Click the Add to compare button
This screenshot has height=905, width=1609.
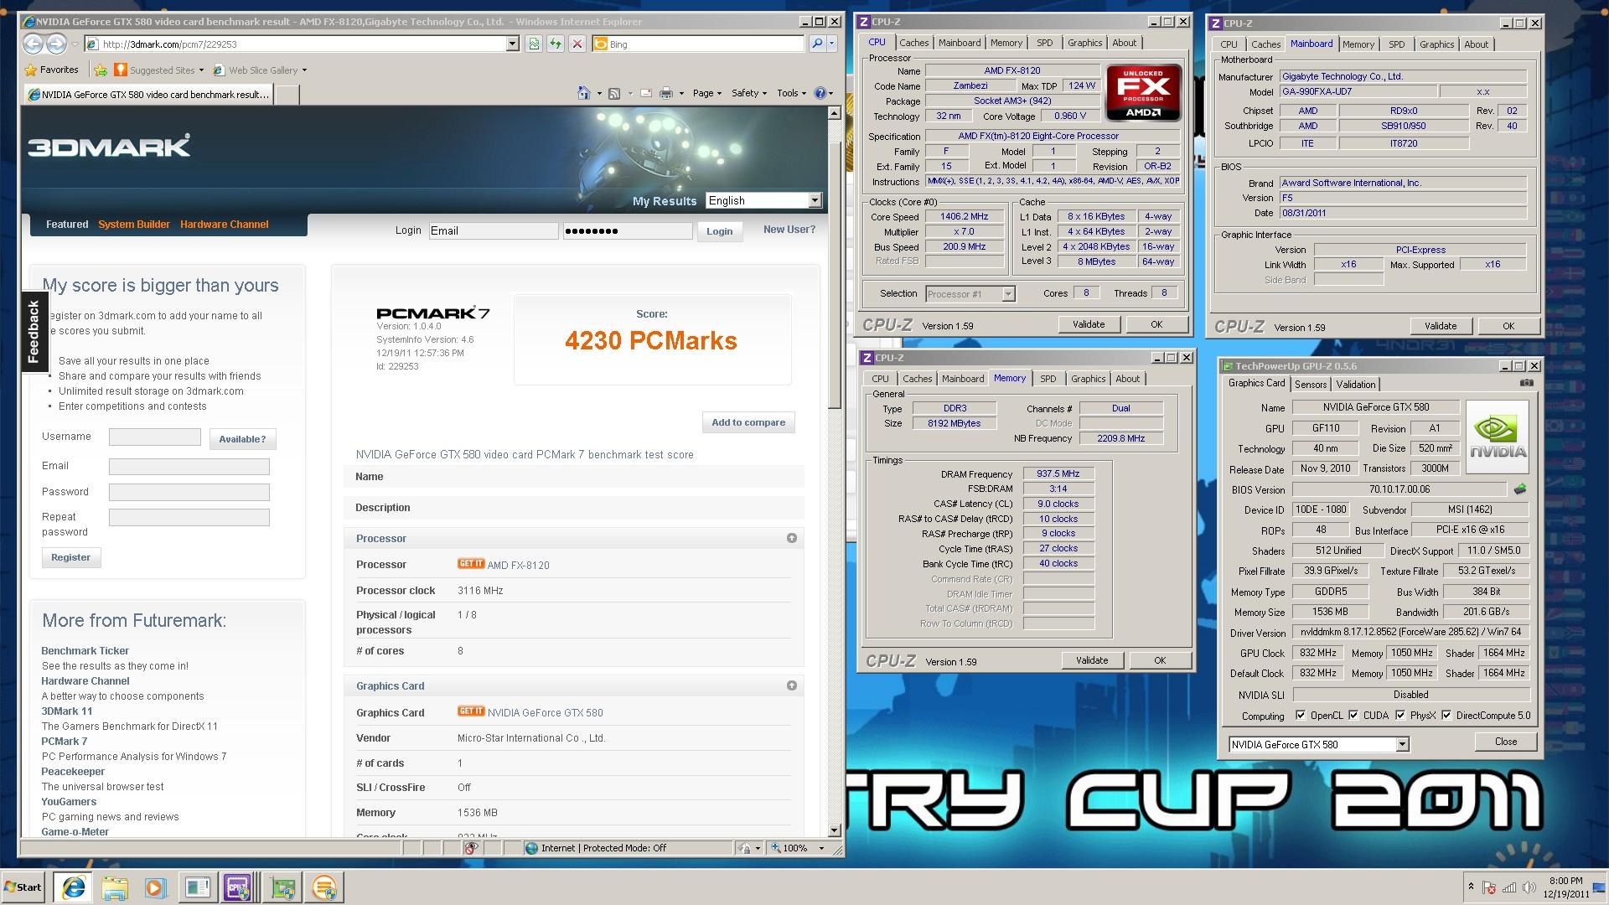point(748,422)
